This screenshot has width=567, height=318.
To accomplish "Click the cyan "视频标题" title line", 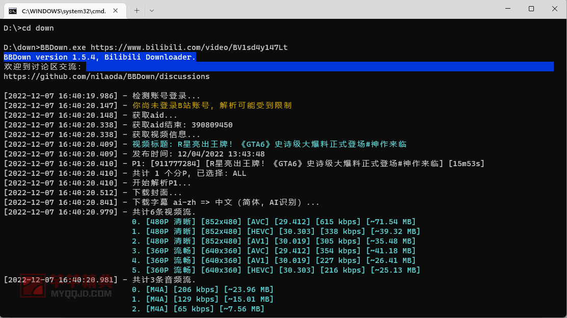I will (x=269, y=144).
